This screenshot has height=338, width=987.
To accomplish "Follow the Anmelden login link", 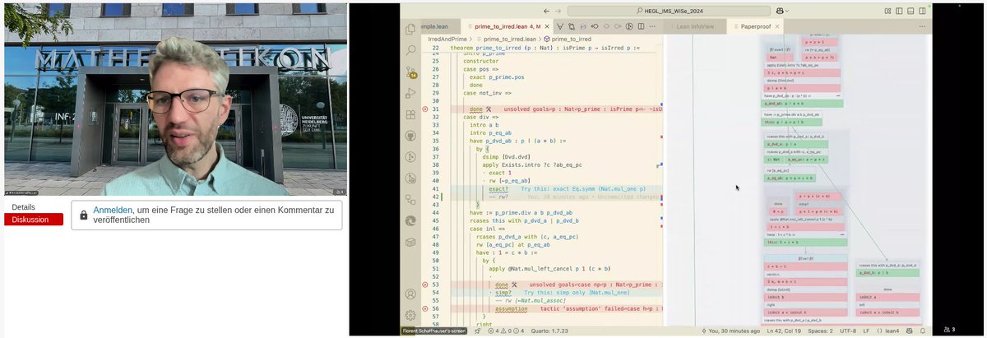I will pyautogui.click(x=113, y=211).
